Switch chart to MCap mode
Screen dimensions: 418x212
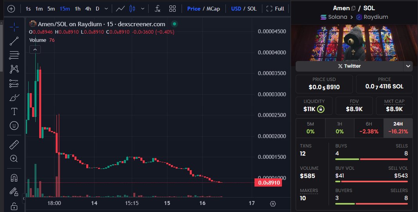click(213, 9)
